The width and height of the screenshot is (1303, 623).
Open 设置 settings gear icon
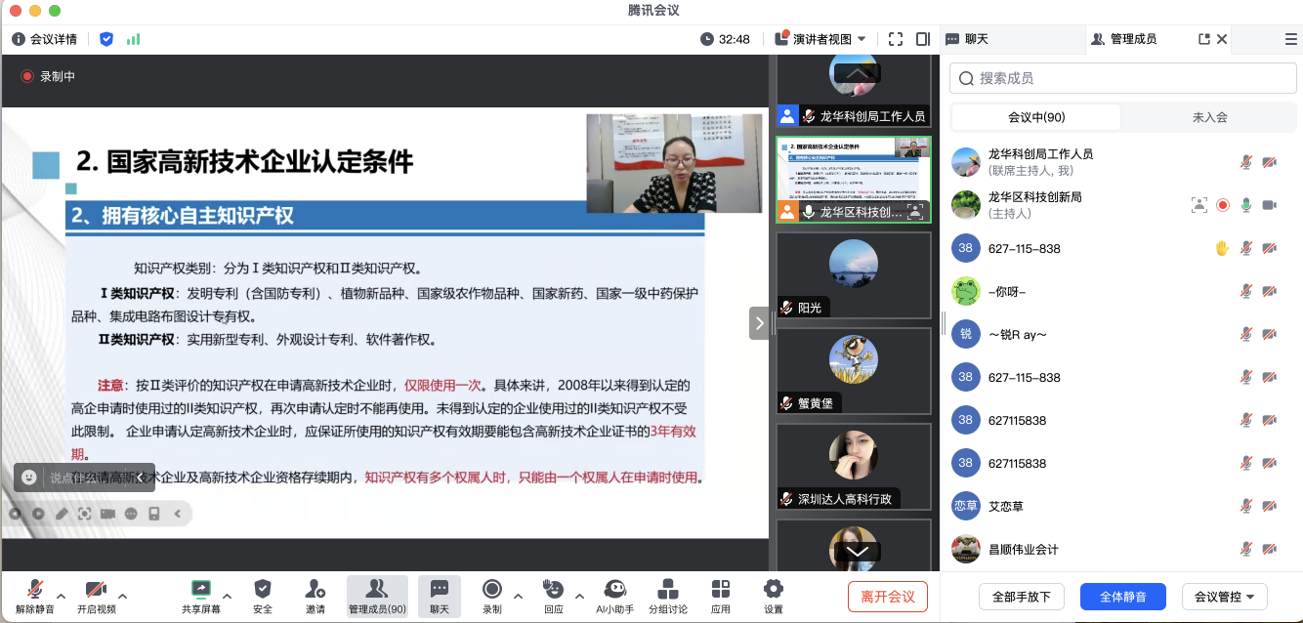[774, 589]
